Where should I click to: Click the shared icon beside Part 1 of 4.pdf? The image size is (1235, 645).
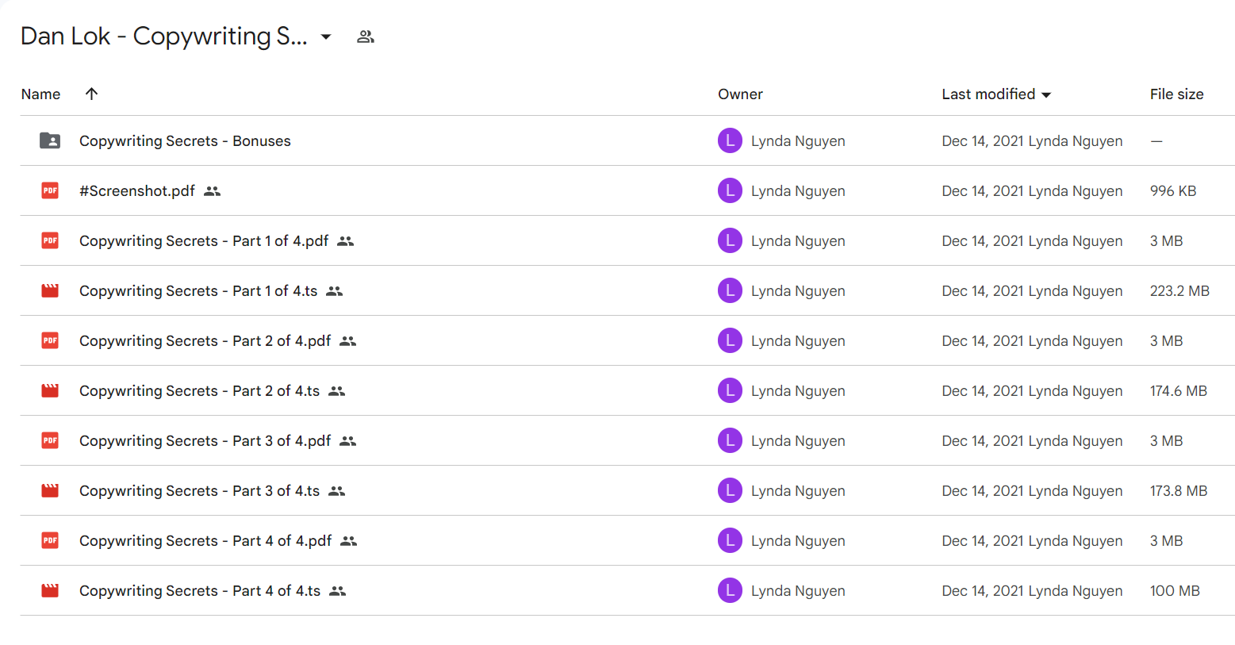(x=345, y=241)
